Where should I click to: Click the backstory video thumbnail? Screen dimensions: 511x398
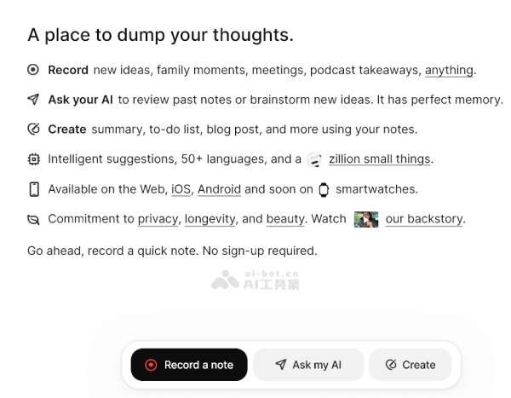tap(366, 219)
